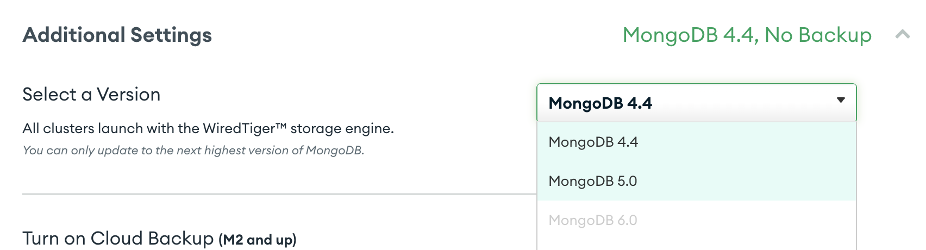
Task: Click the WiredTiger™ trademark word
Action: click(245, 129)
